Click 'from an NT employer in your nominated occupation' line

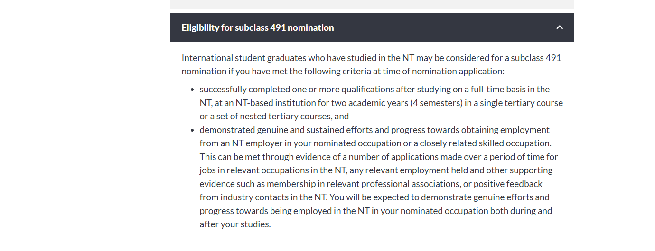pyautogui.click(x=375, y=143)
